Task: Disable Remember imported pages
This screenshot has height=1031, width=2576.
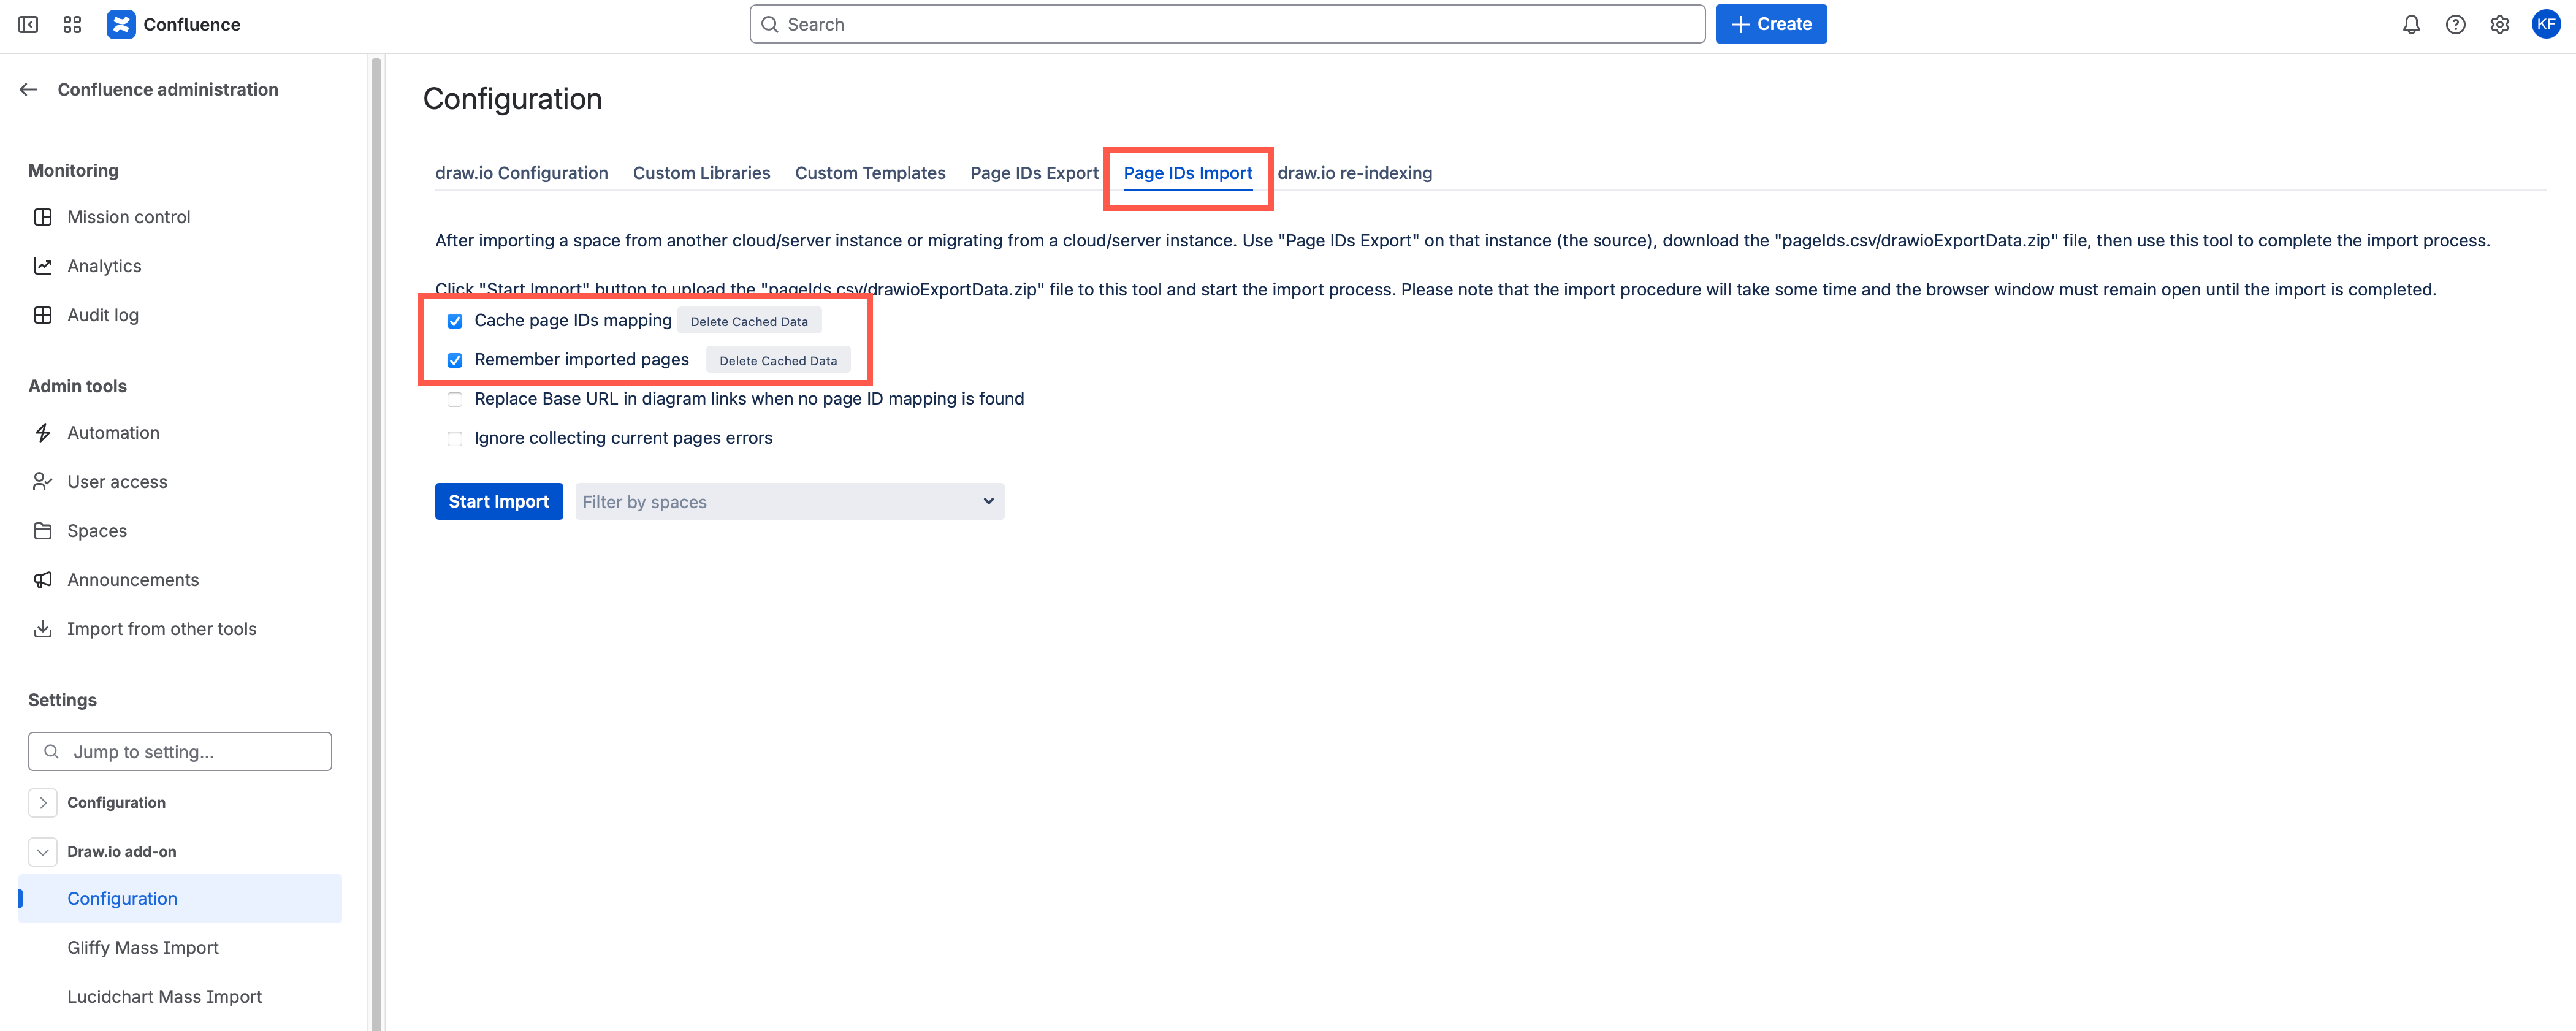Action: 455,360
